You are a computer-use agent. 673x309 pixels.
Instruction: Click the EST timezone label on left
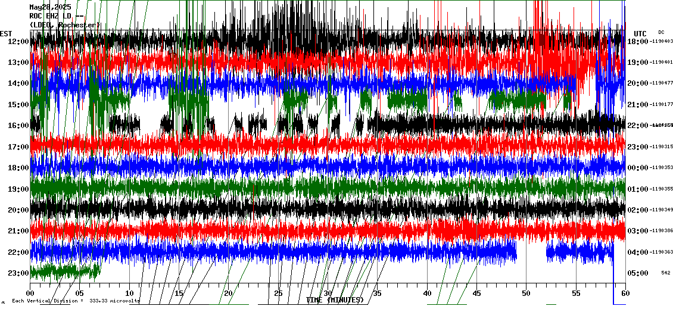coord(6,33)
